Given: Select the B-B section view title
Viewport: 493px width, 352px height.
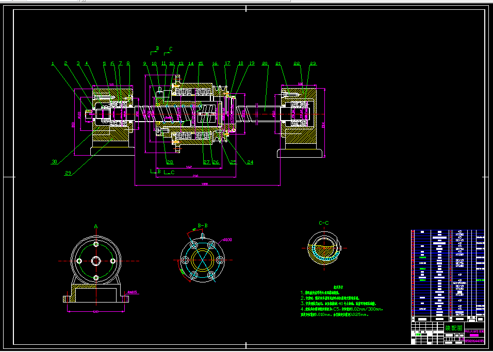Looking at the screenshot, I should pos(203,225).
